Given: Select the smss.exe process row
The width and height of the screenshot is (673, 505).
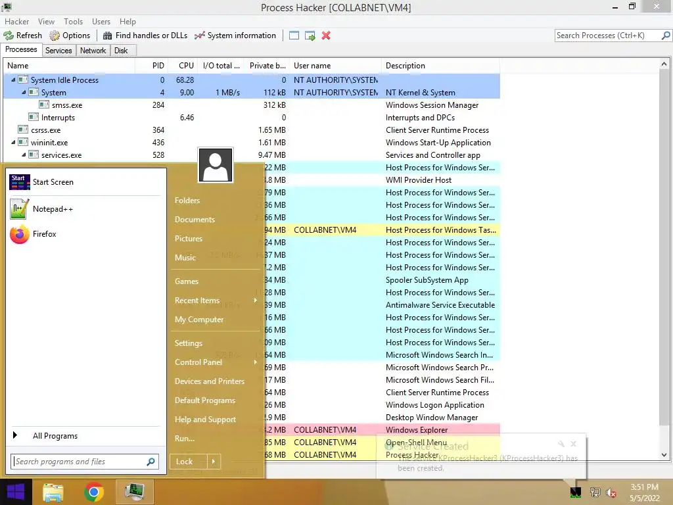Looking at the screenshot, I should pos(252,105).
